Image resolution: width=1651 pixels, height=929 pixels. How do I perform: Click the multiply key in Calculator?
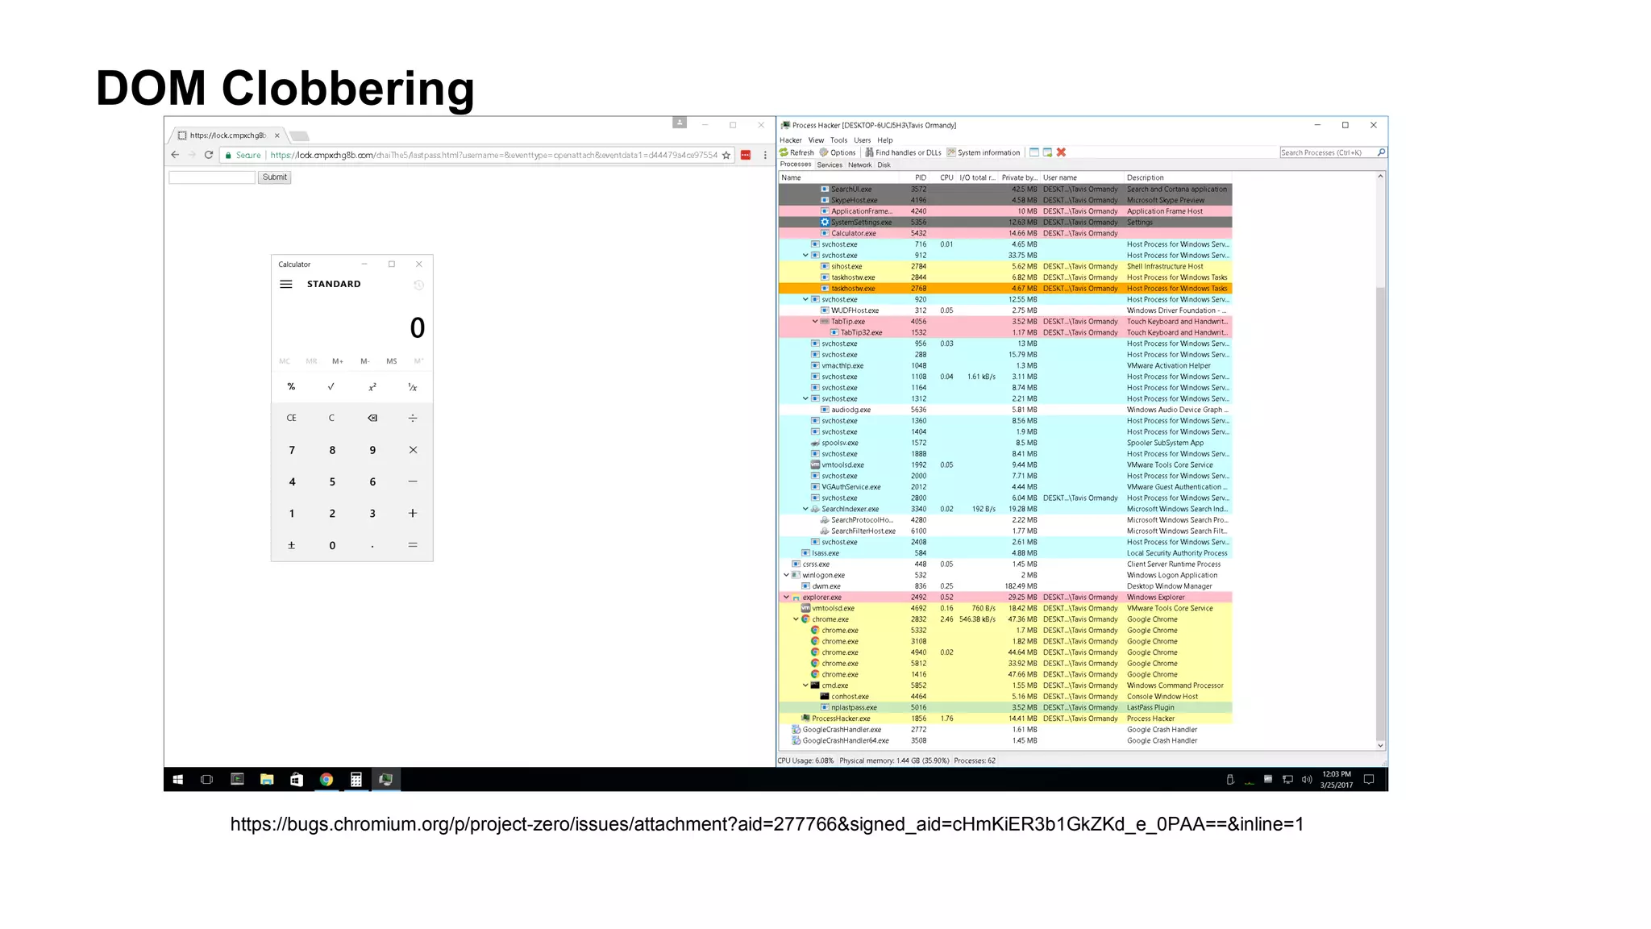[413, 450]
